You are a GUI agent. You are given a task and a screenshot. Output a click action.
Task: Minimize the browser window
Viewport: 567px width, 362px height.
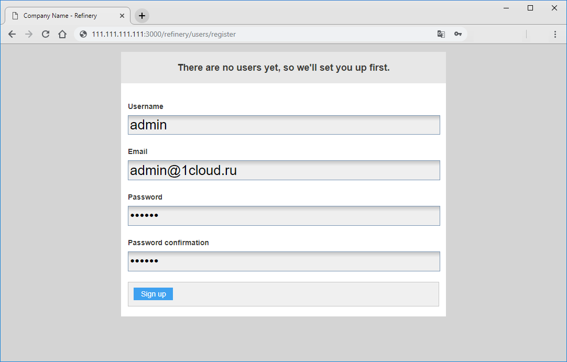507,8
